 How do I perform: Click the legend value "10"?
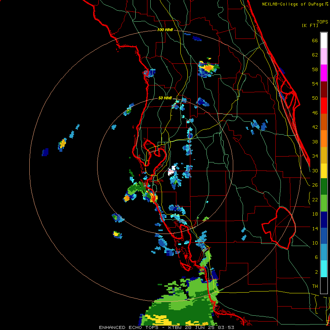point(315,243)
